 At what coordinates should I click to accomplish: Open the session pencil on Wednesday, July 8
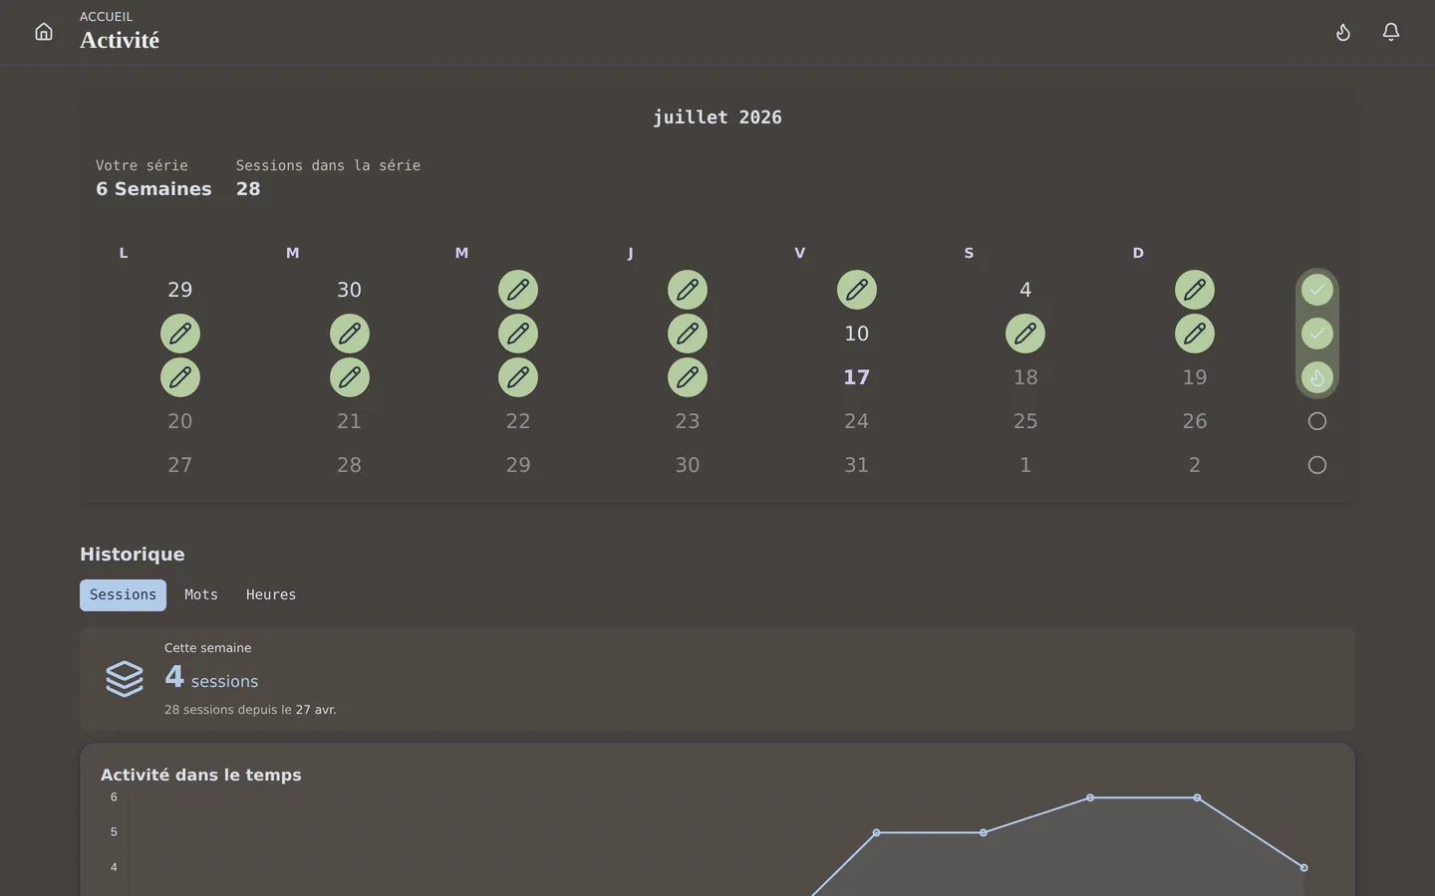coord(518,334)
